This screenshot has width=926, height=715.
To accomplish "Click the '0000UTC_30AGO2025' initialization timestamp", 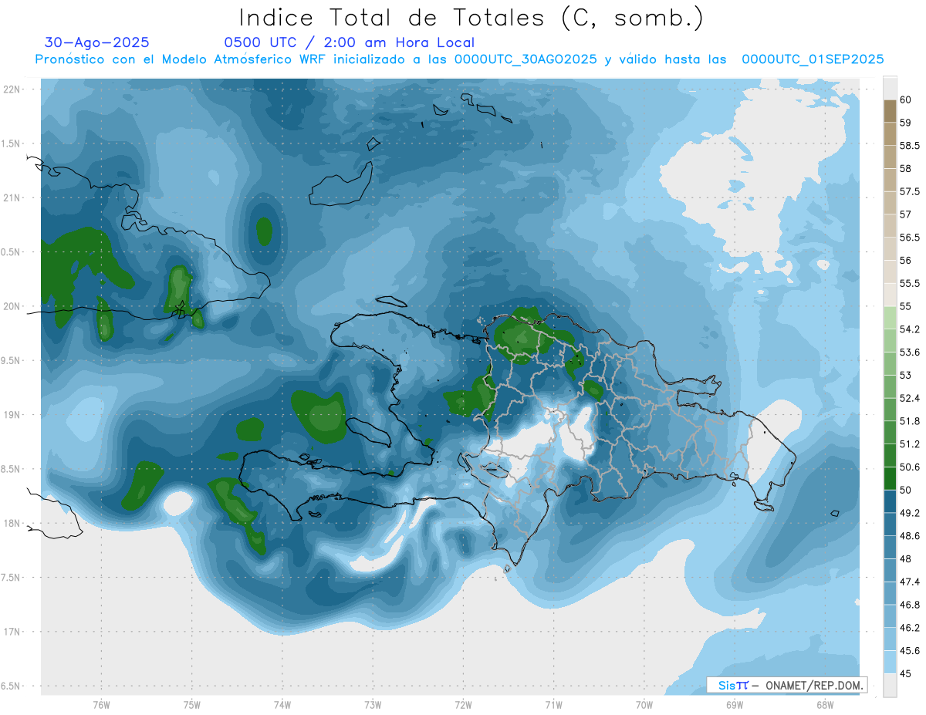I will [x=526, y=59].
